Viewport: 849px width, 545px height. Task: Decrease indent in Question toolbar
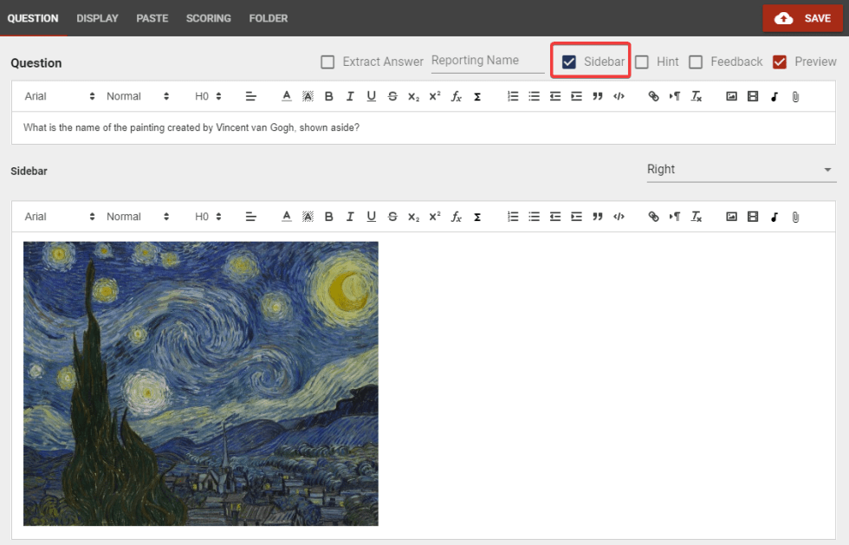(x=555, y=96)
